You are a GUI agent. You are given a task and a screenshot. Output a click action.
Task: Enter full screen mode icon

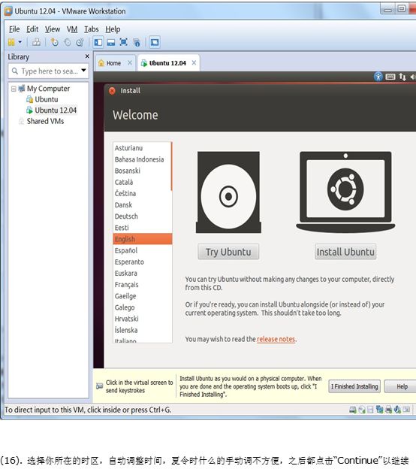click(123, 42)
